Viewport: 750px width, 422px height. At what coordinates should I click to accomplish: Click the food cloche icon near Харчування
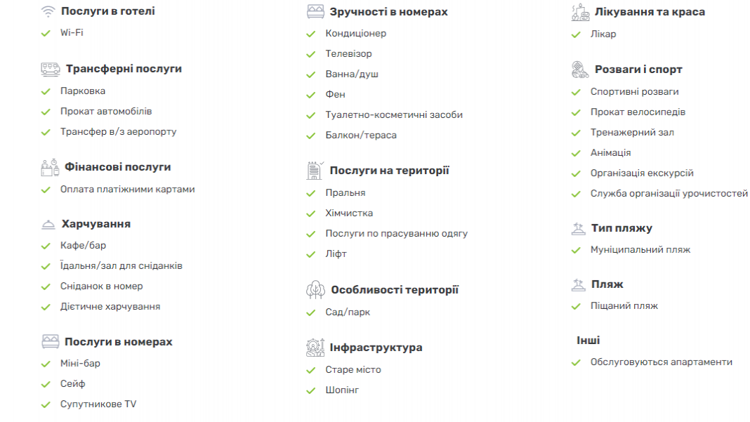(x=48, y=225)
